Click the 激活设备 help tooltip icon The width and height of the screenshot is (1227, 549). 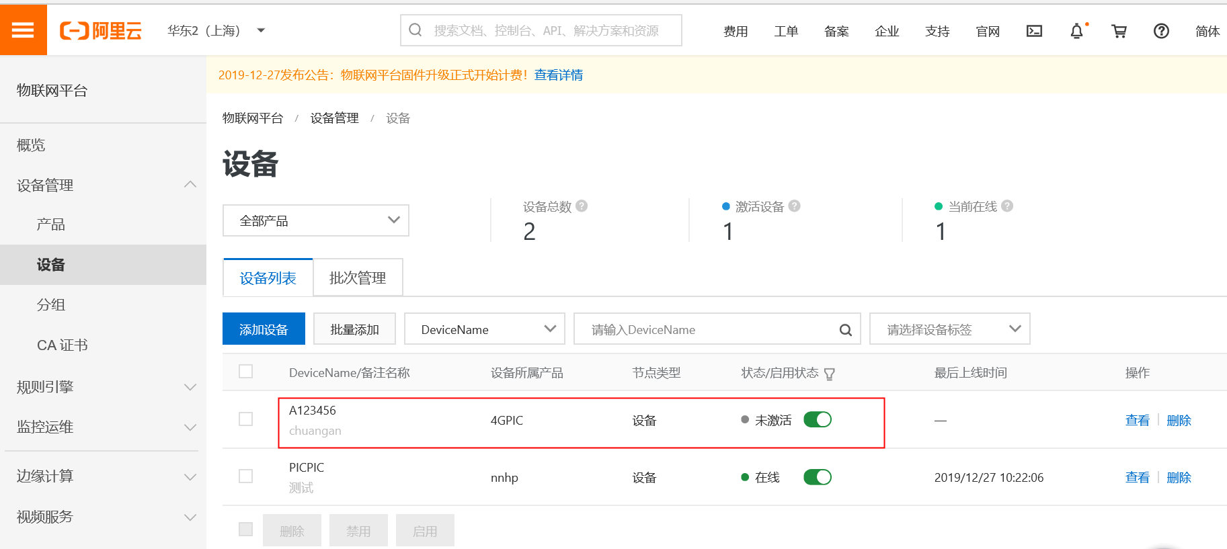[794, 206]
